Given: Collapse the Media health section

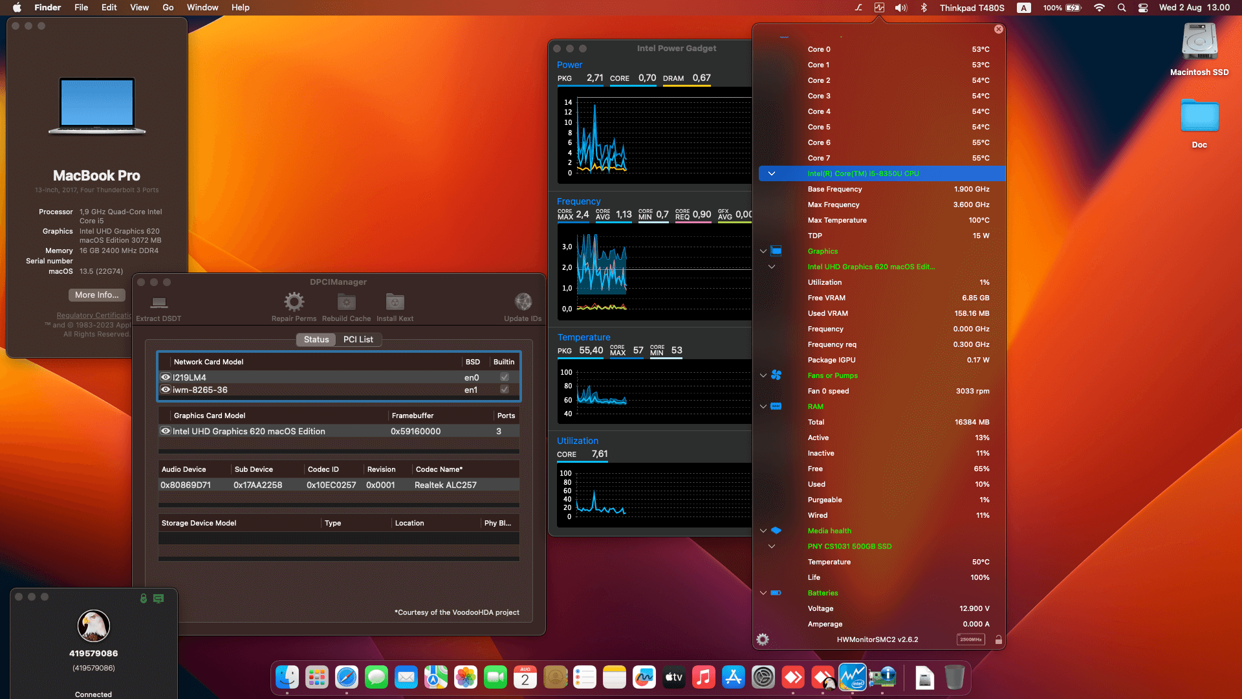Looking at the screenshot, I should (x=763, y=531).
